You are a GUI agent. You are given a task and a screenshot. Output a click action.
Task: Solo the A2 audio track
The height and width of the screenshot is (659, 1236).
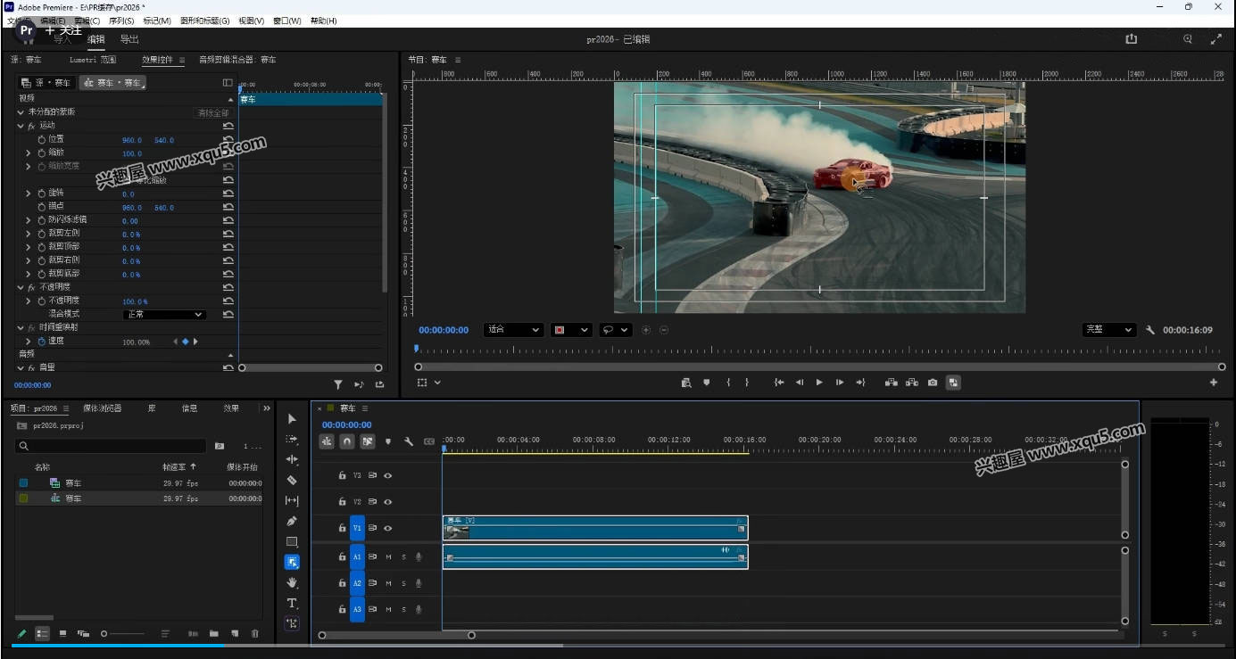coord(403,584)
